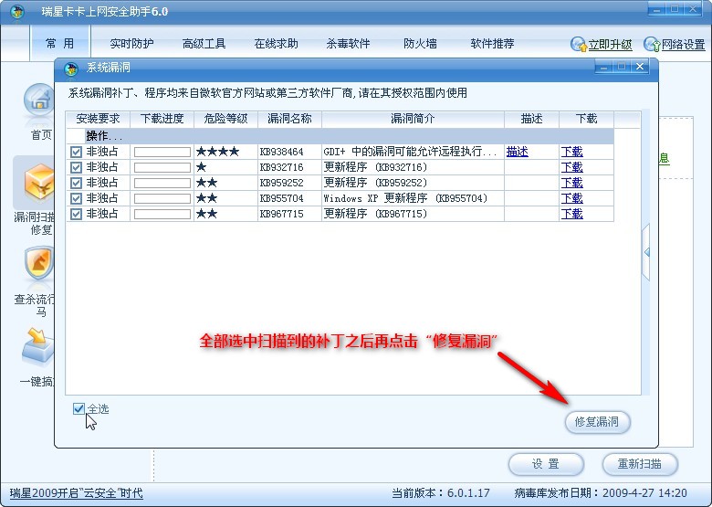Click the 当前版本：6.0.1.17 status text
This screenshot has width=712, height=507.
pyautogui.click(x=441, y=493)
